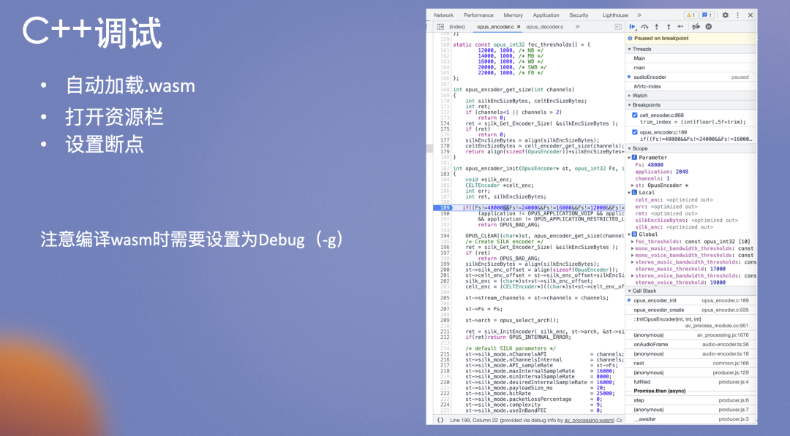Viewport: 790px width, 436px height.
Task: Toggle the file navigator sidebar
Action: tap(440, 26)
